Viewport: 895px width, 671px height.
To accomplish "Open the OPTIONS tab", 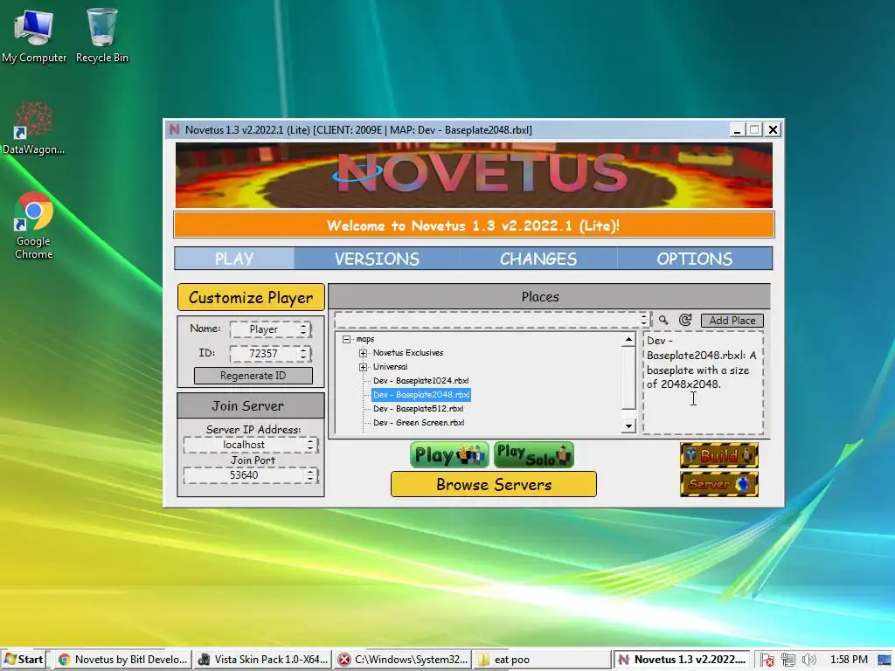I will (x=695, y=259).
